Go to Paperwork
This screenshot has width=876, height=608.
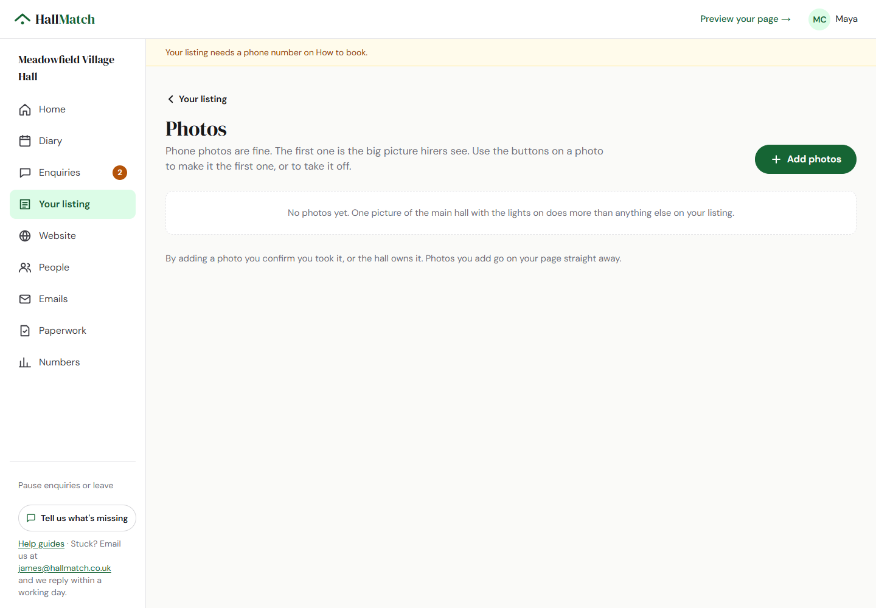72,331
